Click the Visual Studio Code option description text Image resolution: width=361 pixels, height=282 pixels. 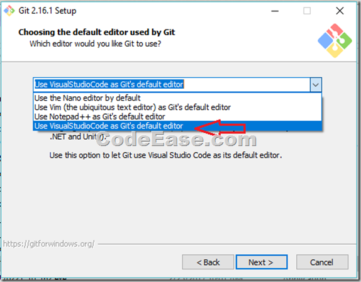(165, 155)
